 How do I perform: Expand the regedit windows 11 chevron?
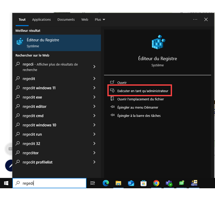94,88
